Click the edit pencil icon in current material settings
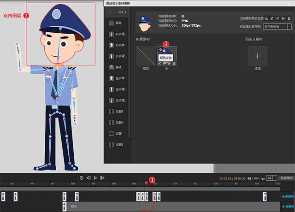This screenshot has width=295, height=212. 272,18
